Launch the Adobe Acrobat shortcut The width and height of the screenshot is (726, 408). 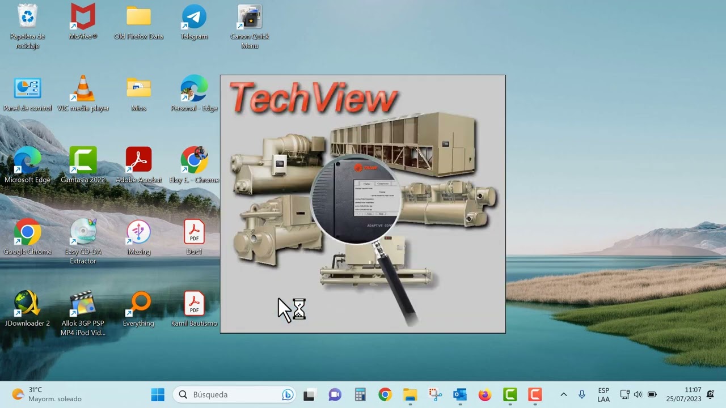pos(138,165)
